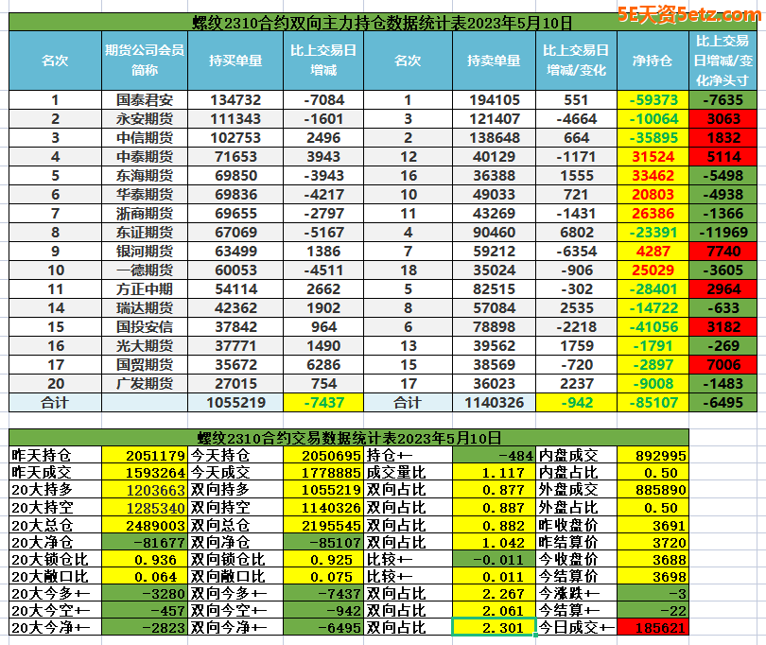Image resolution: width=766 pixels, height=645 pixels.
Task: Select the 中信期货 cell
Action: click(145, 138)
